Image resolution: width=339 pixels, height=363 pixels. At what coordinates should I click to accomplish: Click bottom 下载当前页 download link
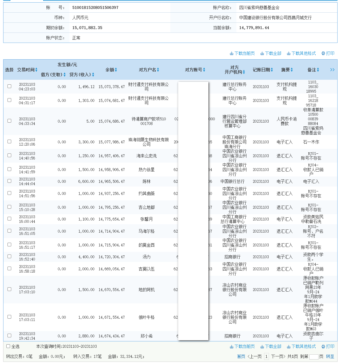click(x=242, y=346)
